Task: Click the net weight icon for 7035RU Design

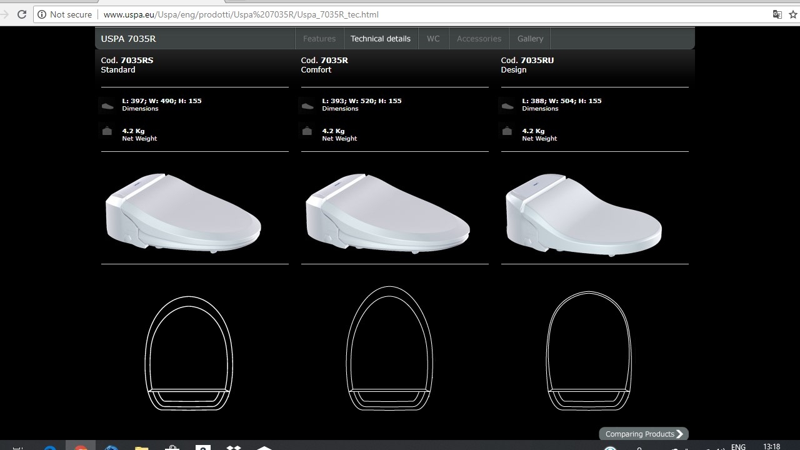Action: pos(507,131)
